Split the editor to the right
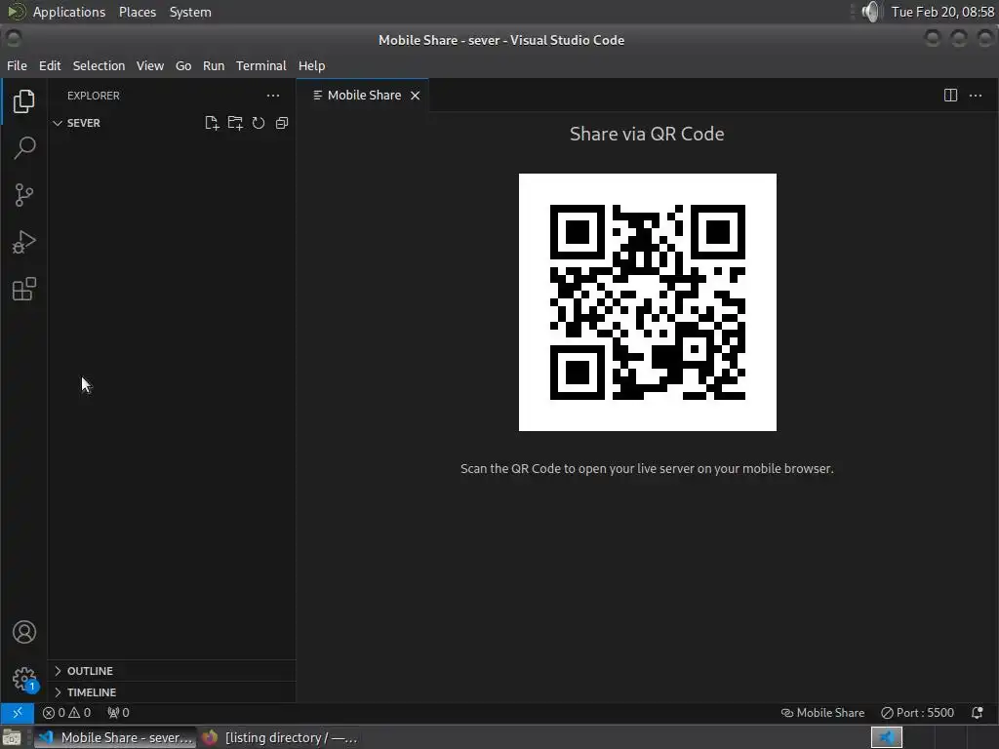Viewport: 999px width, 749px height. click(950, 96)
